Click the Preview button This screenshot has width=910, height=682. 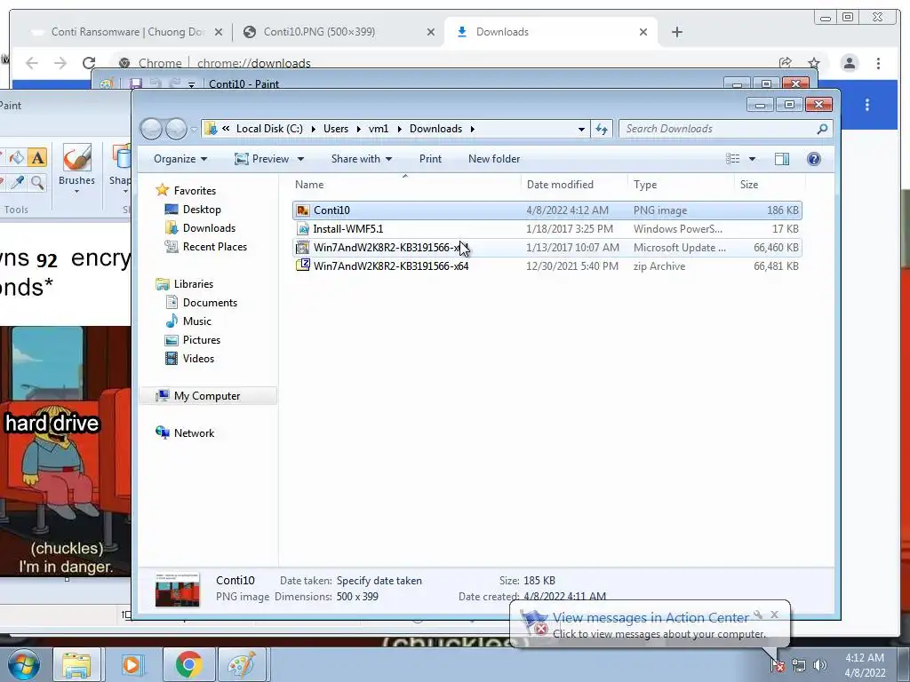262,159
